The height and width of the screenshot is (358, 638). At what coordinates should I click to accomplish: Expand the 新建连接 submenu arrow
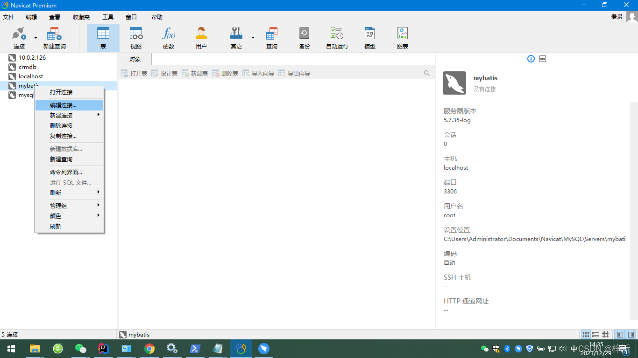(99, 115)
